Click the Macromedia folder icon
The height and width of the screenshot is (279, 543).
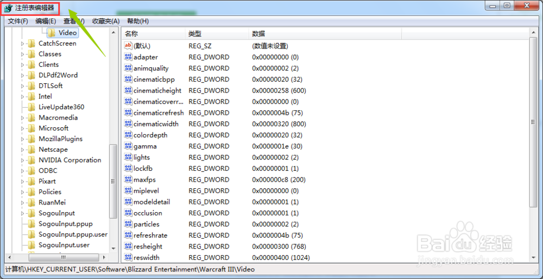31,117
